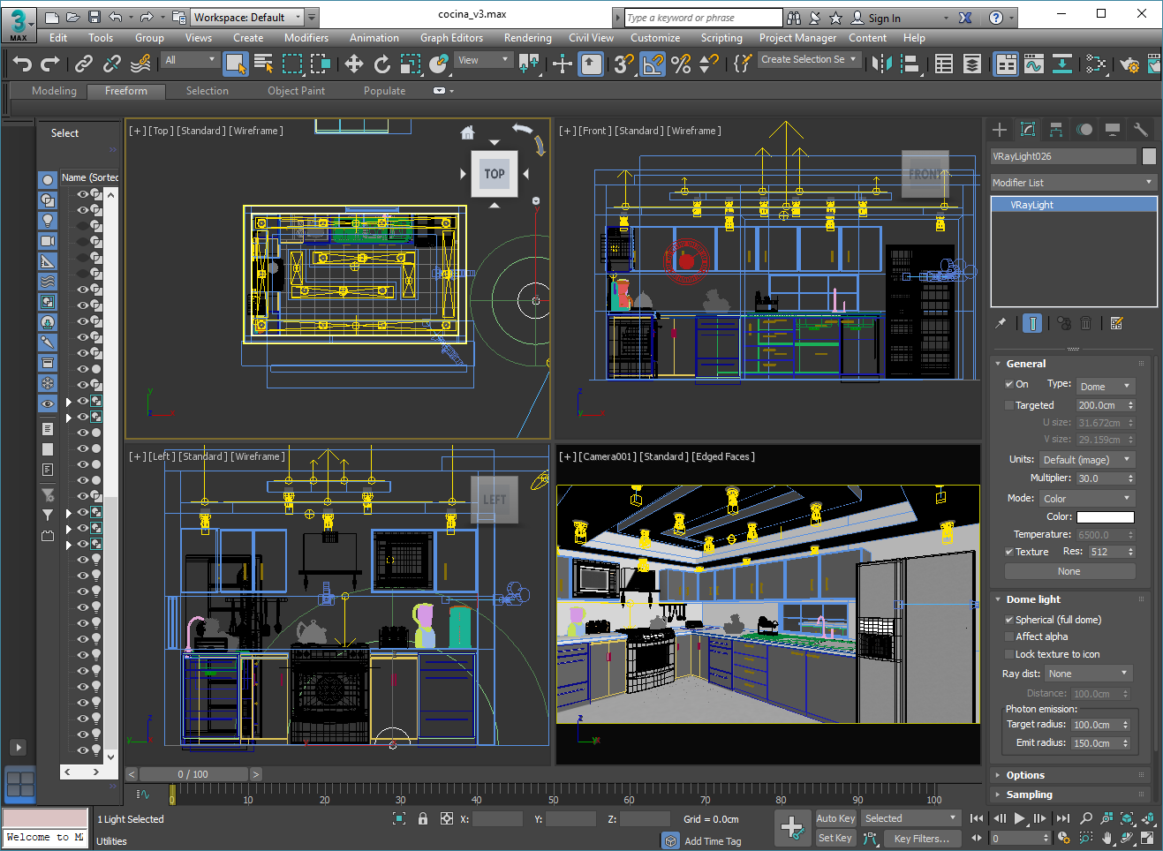Screen dimensions: 1163x851
Task: Activate the Select Object tool
Action: click(235, 64)
